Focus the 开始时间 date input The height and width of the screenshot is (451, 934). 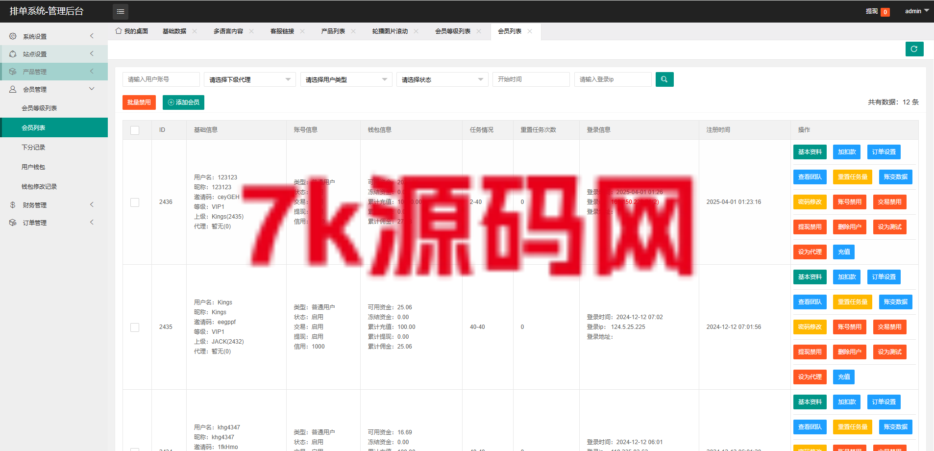click(x=531, y=79)
